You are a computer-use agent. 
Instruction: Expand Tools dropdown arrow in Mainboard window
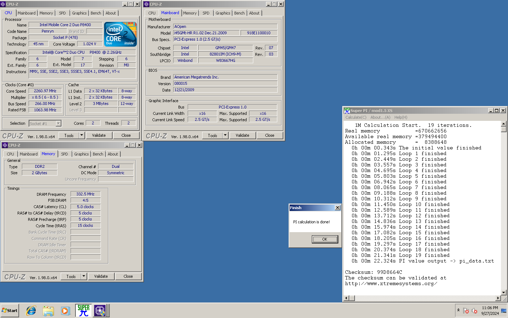click(x=225, y=135)
